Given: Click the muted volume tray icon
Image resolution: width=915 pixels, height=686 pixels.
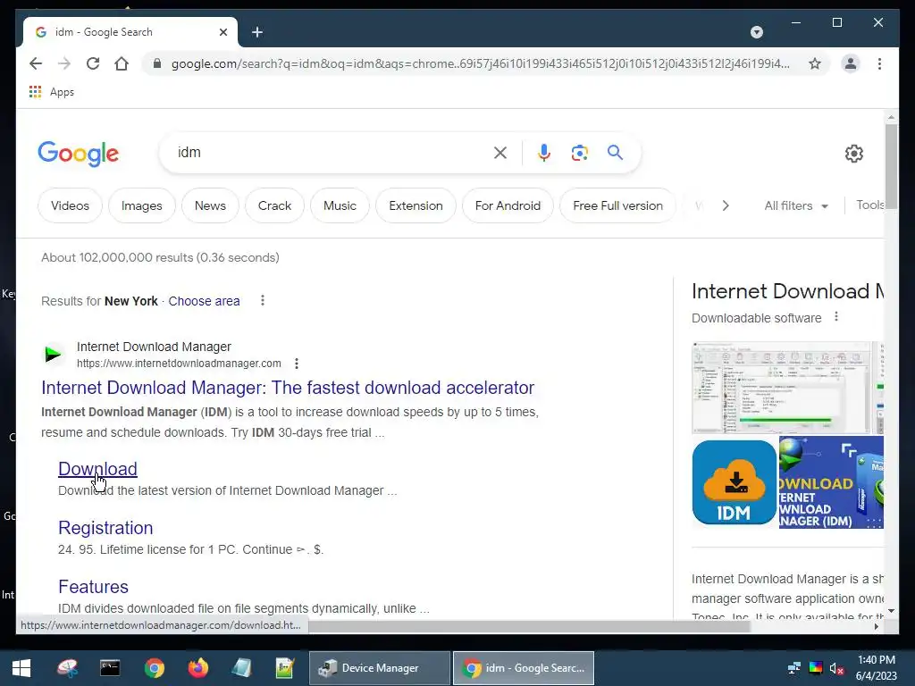Looking at the screenshot, I should [x=836, y=668].
